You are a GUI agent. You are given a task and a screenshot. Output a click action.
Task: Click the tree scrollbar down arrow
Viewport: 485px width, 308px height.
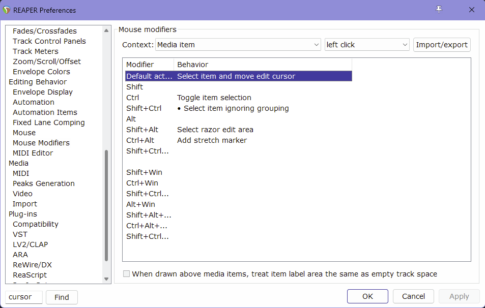[106, 279]
